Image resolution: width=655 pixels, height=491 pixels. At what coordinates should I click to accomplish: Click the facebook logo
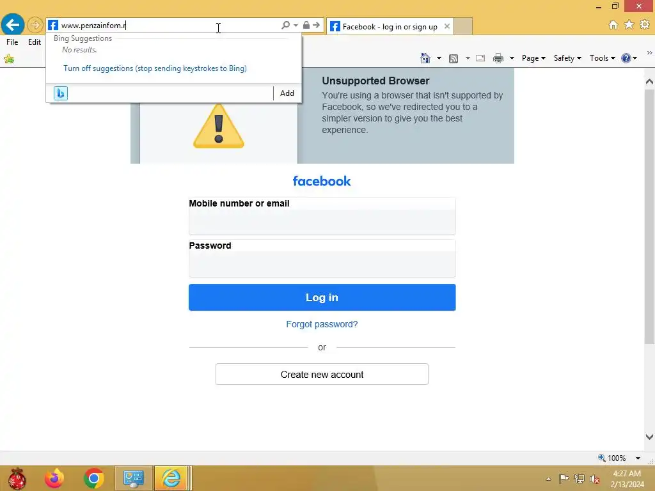coord(322,181)
